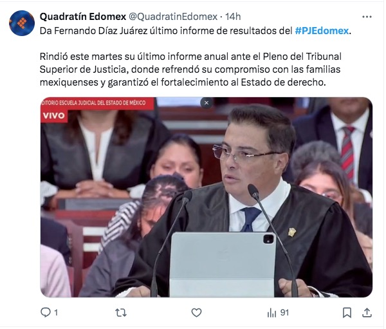Click the Quadratín Edomex account name
Viewport: 386px width, 329px height.
pyautogui.click(x=83, y=17)
